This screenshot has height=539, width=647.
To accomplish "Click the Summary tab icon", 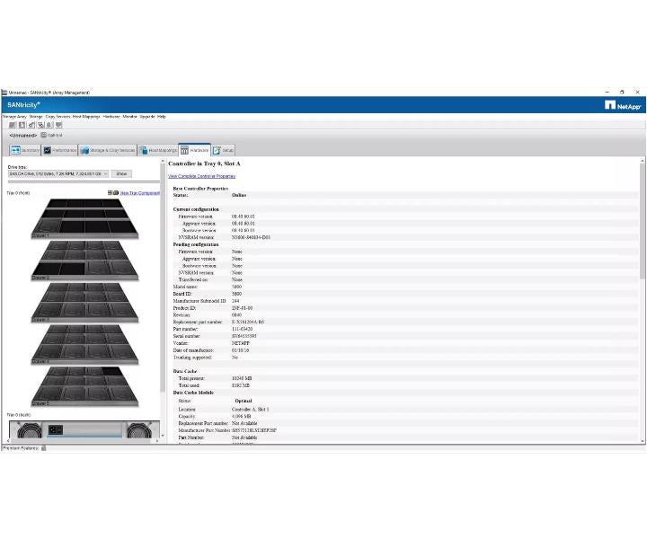I will point(15,150).
